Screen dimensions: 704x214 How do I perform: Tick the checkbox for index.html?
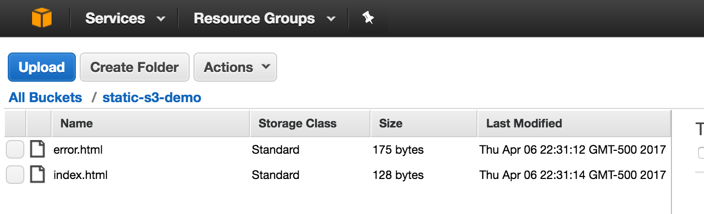[x=15, y=175]
